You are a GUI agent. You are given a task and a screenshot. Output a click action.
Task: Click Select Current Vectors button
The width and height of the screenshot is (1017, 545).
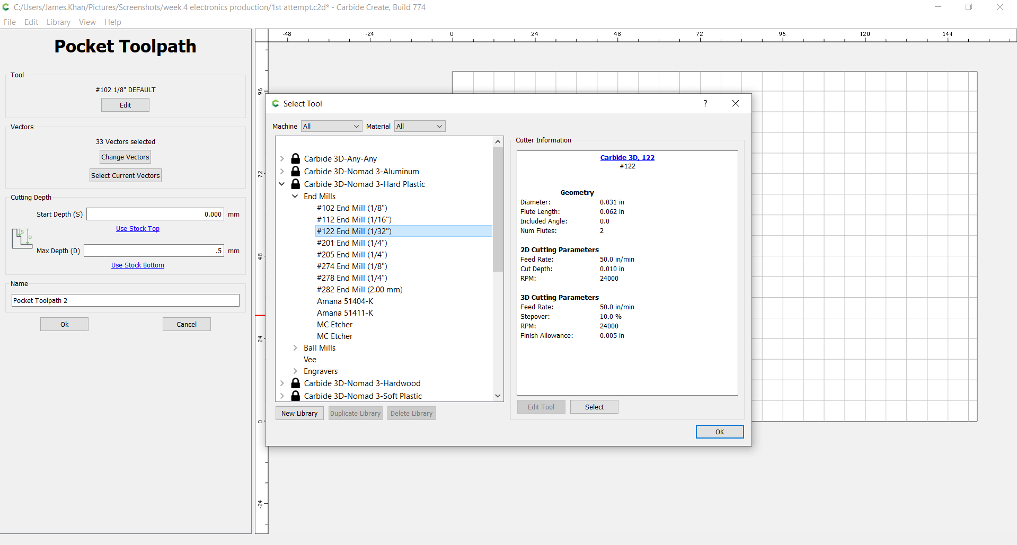[x=126, y=175]
